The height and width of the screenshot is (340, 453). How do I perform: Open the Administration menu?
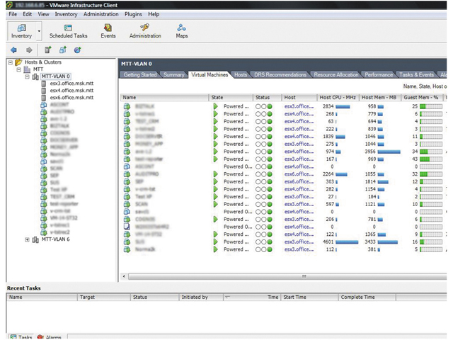pyautogui.click(x=101, y=14)
